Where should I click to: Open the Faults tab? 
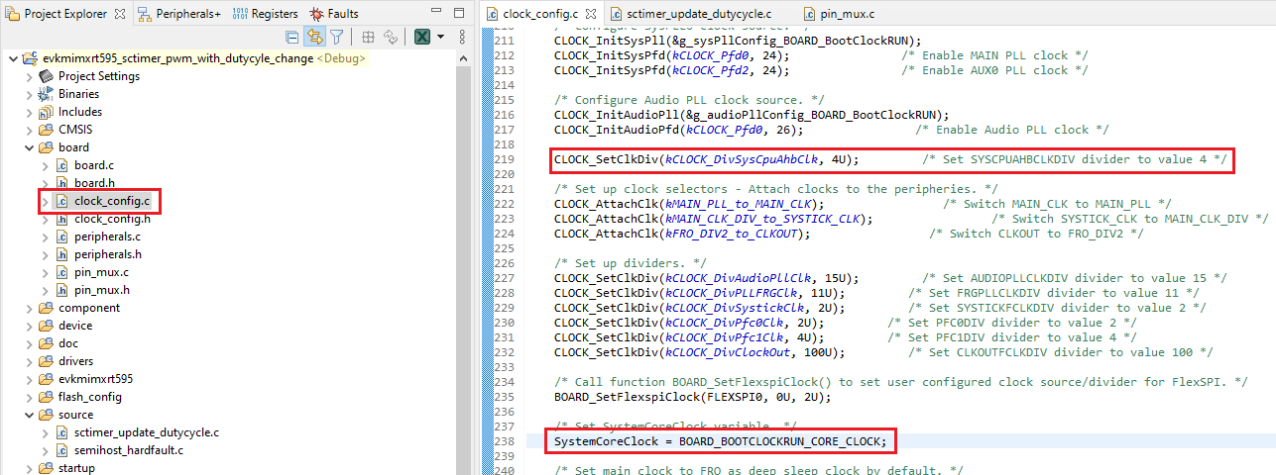pyautogui.click(x=334, y=14)
